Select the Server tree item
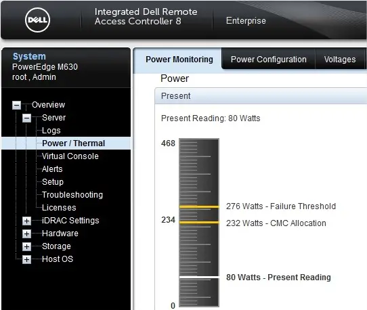367x310 pixels. (54, 118)
